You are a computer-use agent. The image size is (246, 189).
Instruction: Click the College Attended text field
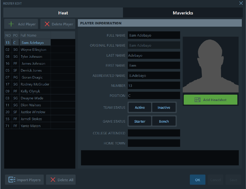tap(154, 133)
